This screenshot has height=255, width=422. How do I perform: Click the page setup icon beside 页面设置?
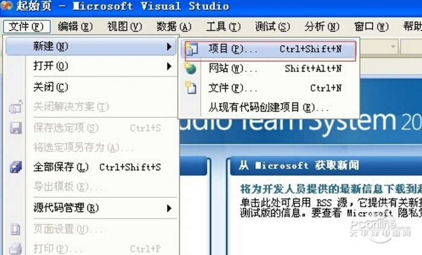pyautogui.click(x=16, y=230)
